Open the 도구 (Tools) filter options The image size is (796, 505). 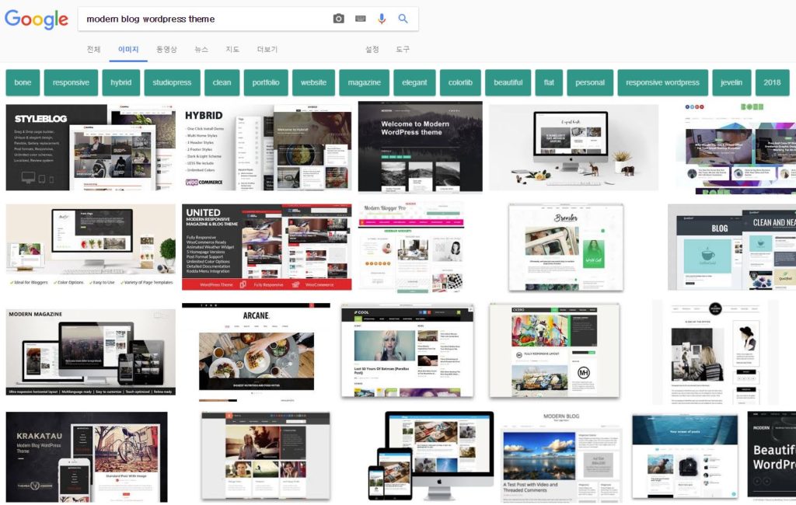click(x=403, y=50)
